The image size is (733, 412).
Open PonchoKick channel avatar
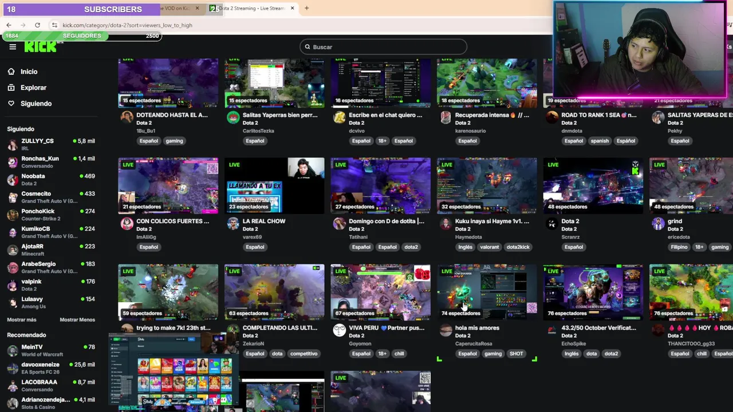pos(13,215)
